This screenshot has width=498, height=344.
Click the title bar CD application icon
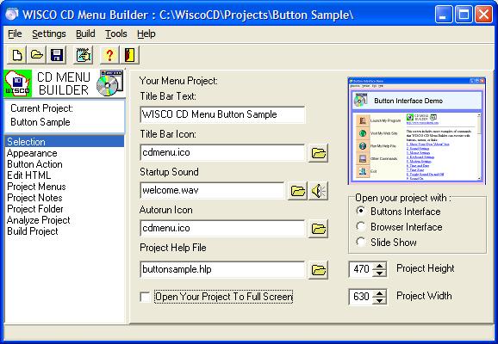pyautogui.click(x=12, y=15)
